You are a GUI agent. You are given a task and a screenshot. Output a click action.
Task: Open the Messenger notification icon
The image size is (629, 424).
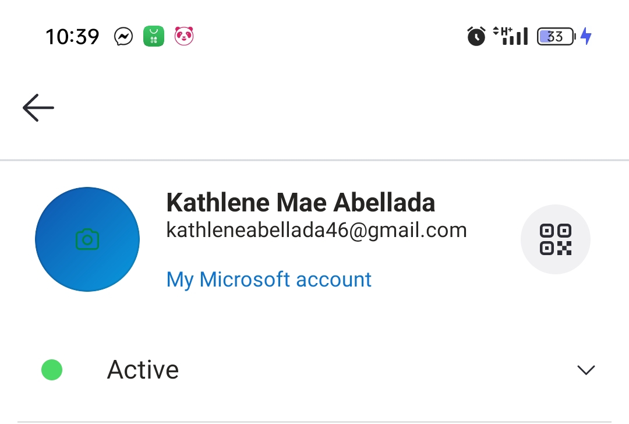[123, 37]
